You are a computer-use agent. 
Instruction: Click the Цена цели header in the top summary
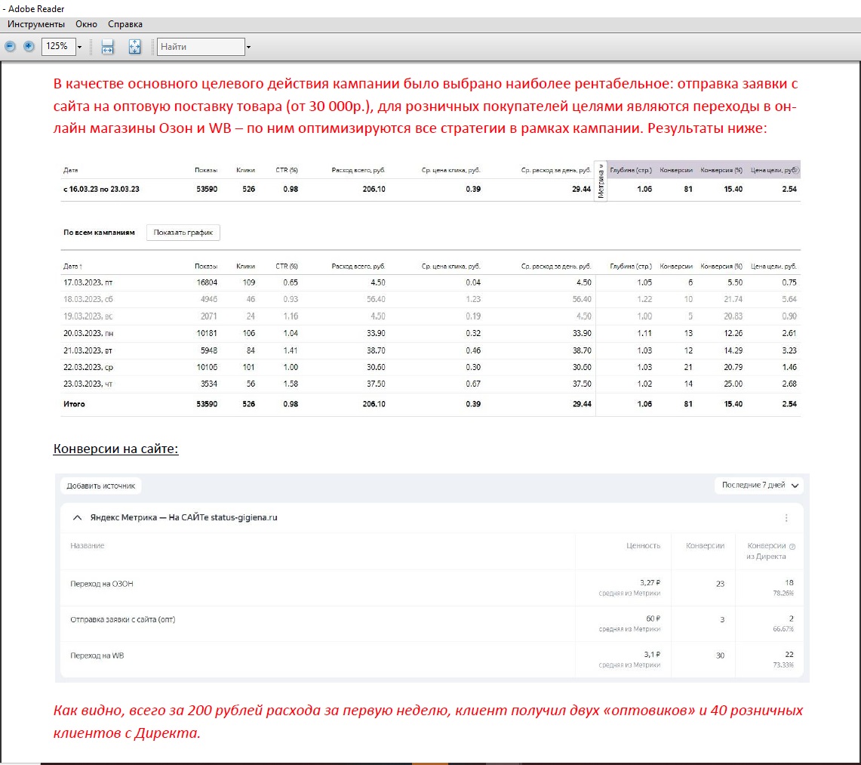click(775, 170)
